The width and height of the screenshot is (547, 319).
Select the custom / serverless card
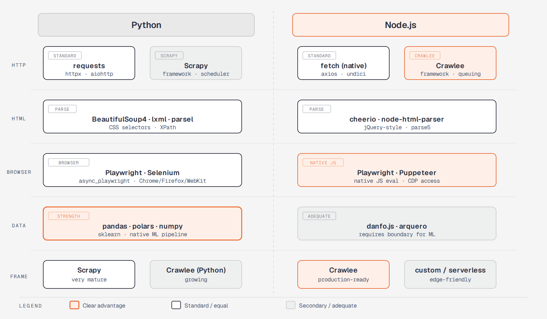(450, 274)
